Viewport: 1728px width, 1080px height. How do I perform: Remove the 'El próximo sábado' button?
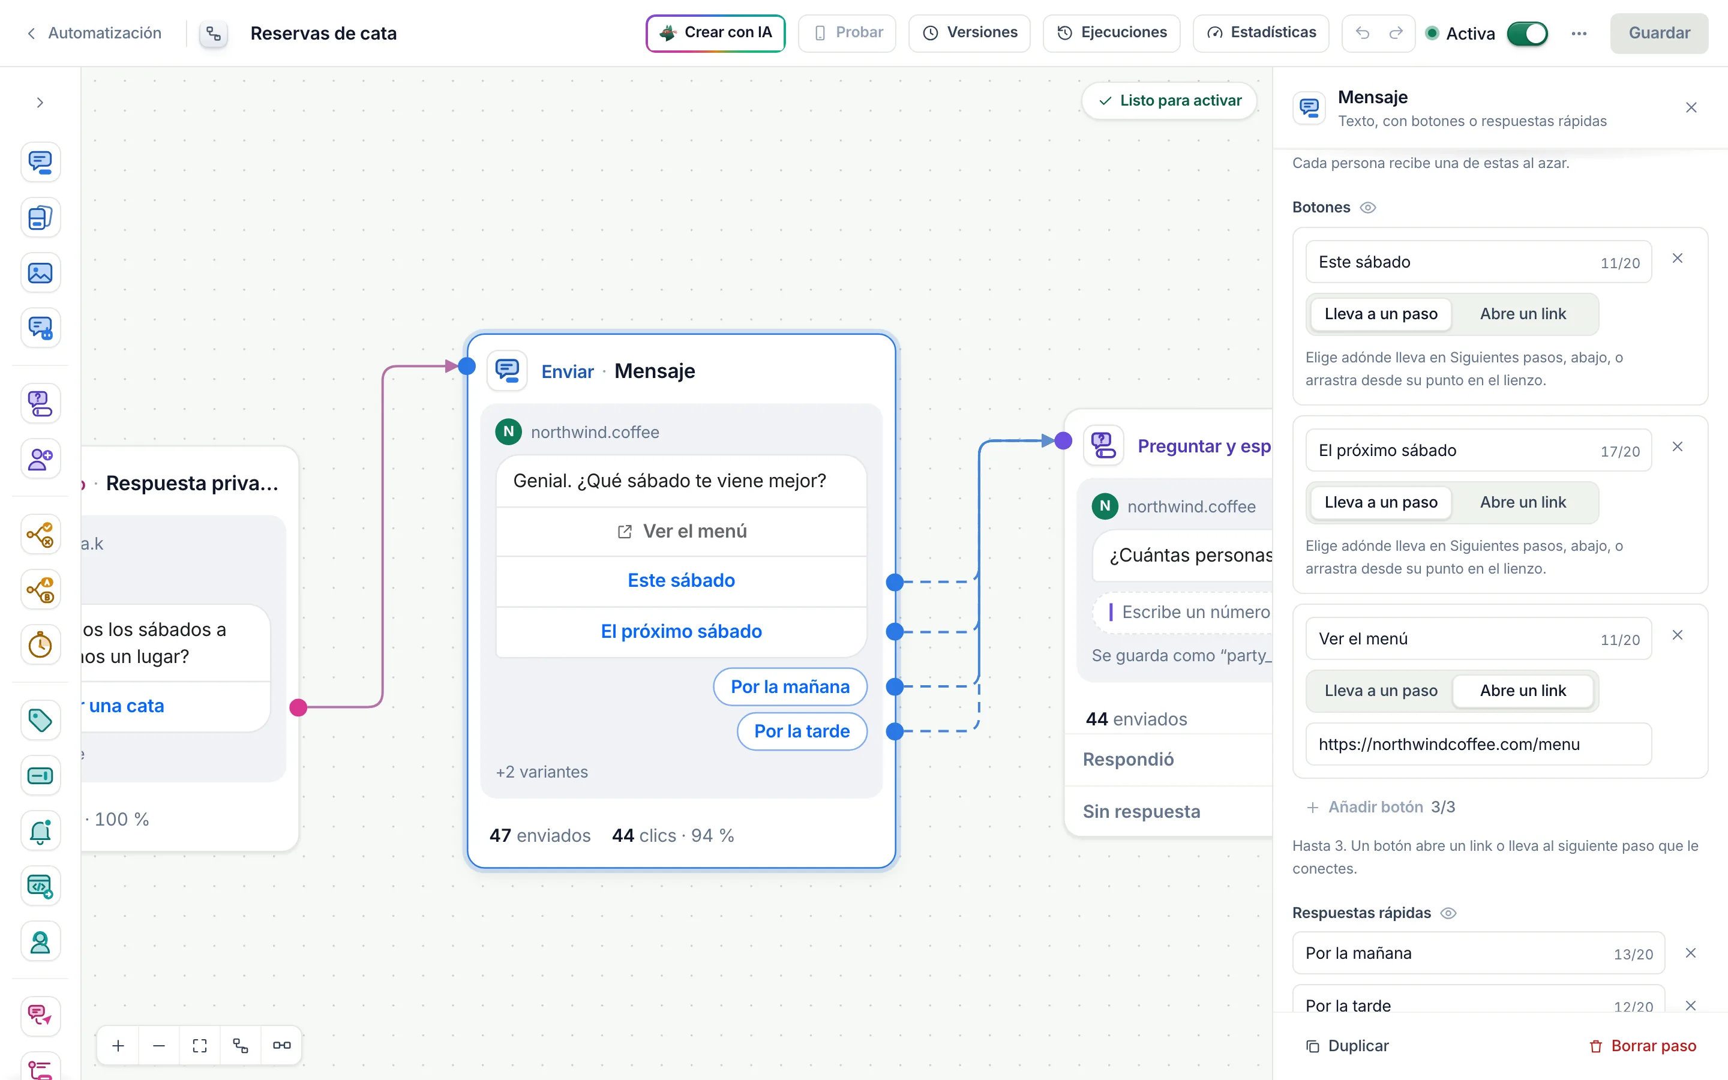coord(1678,447)
